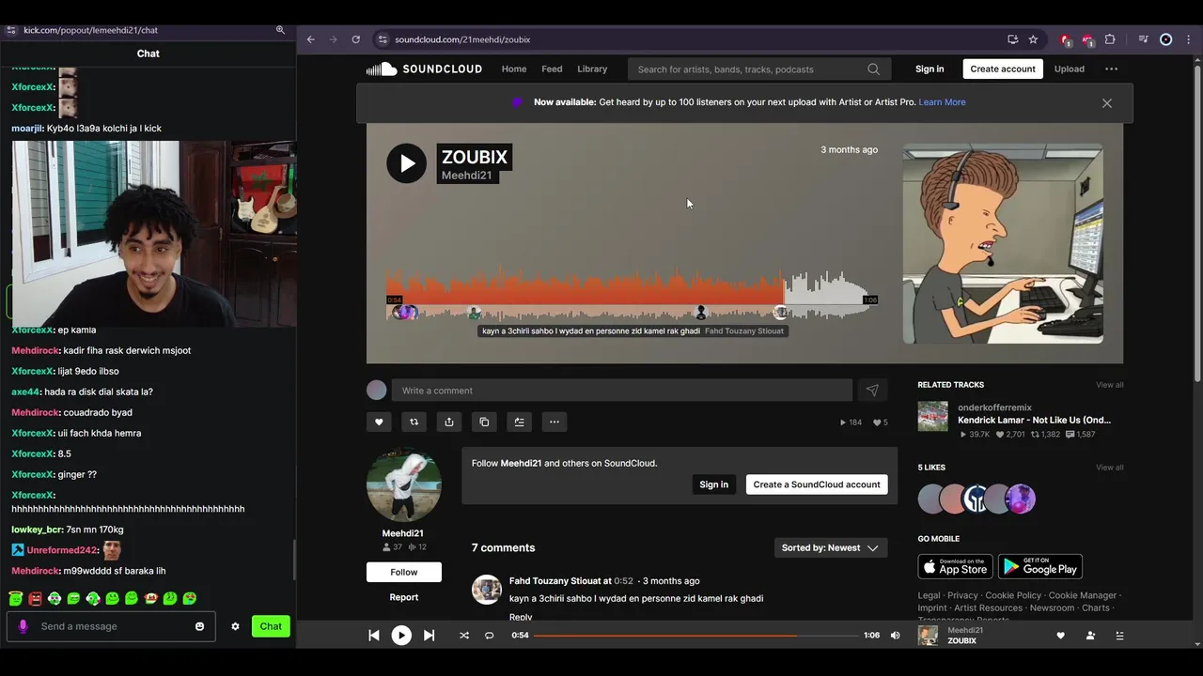Viewport: 1203px width, 676px height.
Task: Open Kick chat settings gear
Action: tap(235, 626)
